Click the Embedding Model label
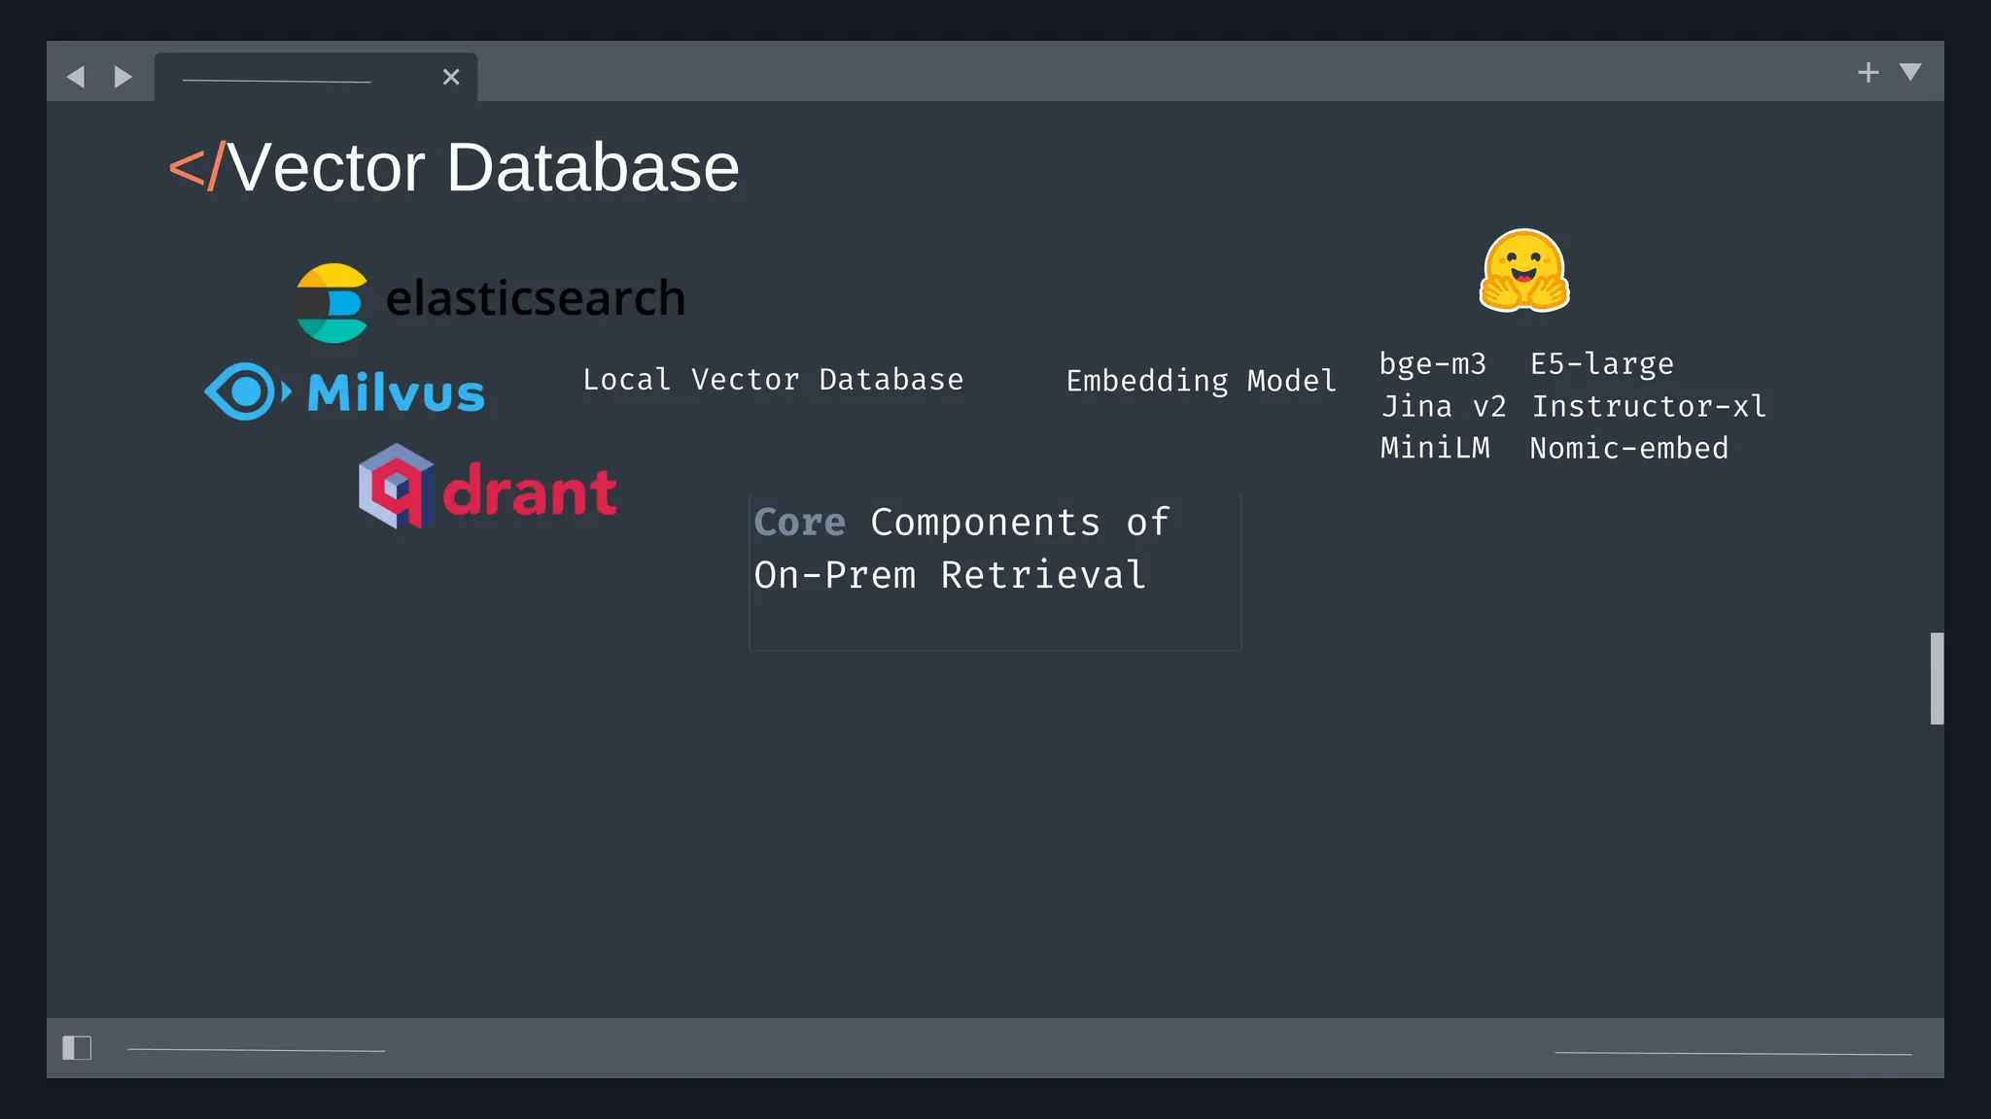The height and width of the screenshot is (1119, 1991). pyautogui.click(x=1201, y=381)
